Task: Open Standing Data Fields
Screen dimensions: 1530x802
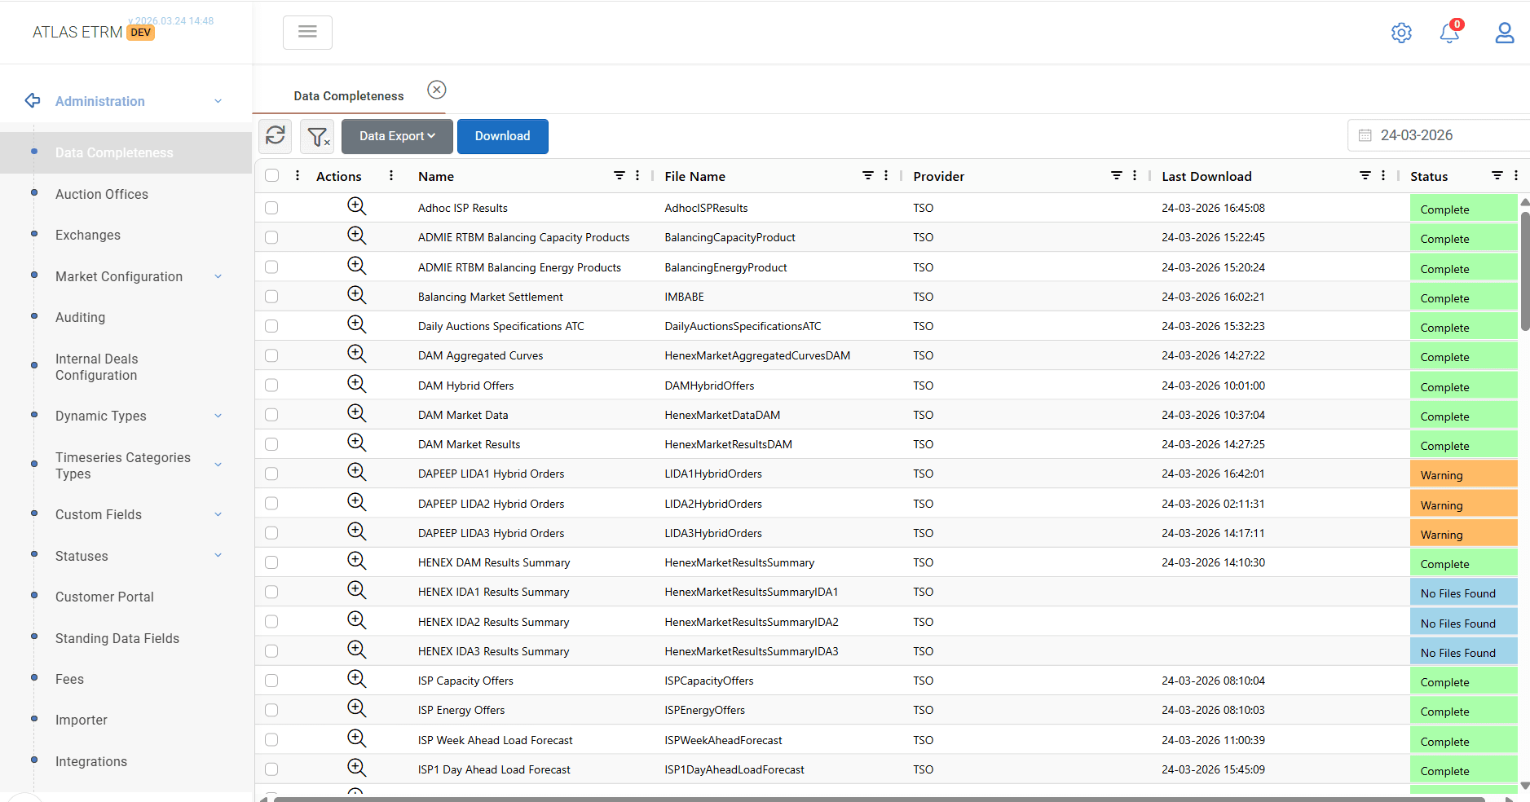Action: [117, 638]
